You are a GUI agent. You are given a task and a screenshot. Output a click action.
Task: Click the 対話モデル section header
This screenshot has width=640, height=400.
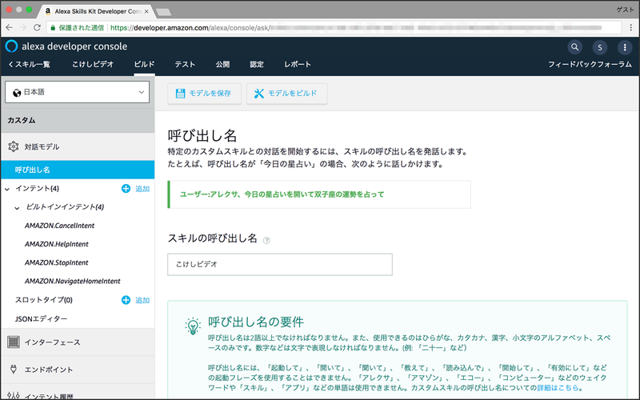[78, 146]
